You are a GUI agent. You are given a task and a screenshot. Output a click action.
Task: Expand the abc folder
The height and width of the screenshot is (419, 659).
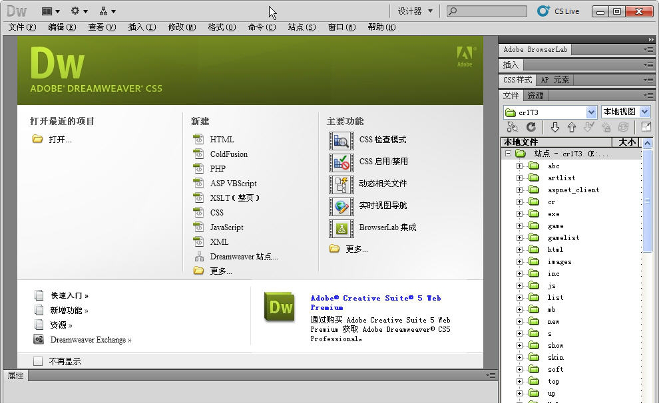pyautogui.click(x=519, y=166)
